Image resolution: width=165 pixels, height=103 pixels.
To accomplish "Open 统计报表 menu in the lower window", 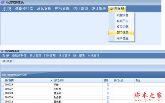I will point(79,55).
